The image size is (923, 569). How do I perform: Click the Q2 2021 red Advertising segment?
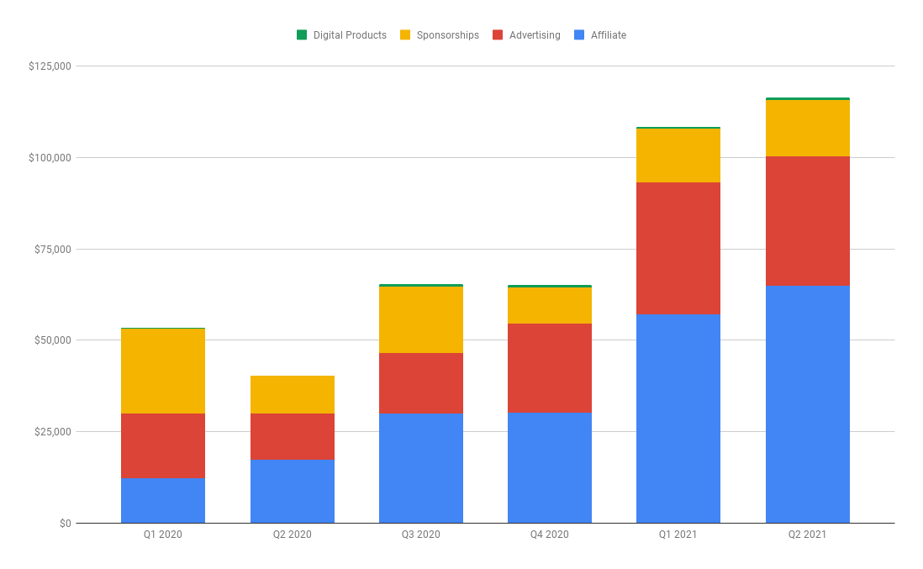[808, 221]
